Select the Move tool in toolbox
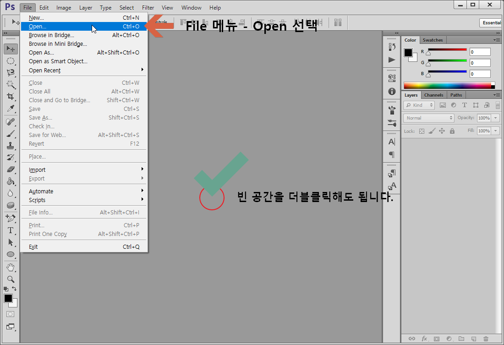The height and width of the screenshot is (345, 504). click(x=11, y=49)
